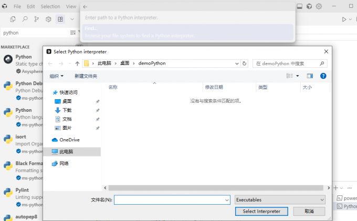Image resolution: width=357 pixels, height=221 pixels.
Task: Go up one folder with up arrow
Action: coord(77,64)
